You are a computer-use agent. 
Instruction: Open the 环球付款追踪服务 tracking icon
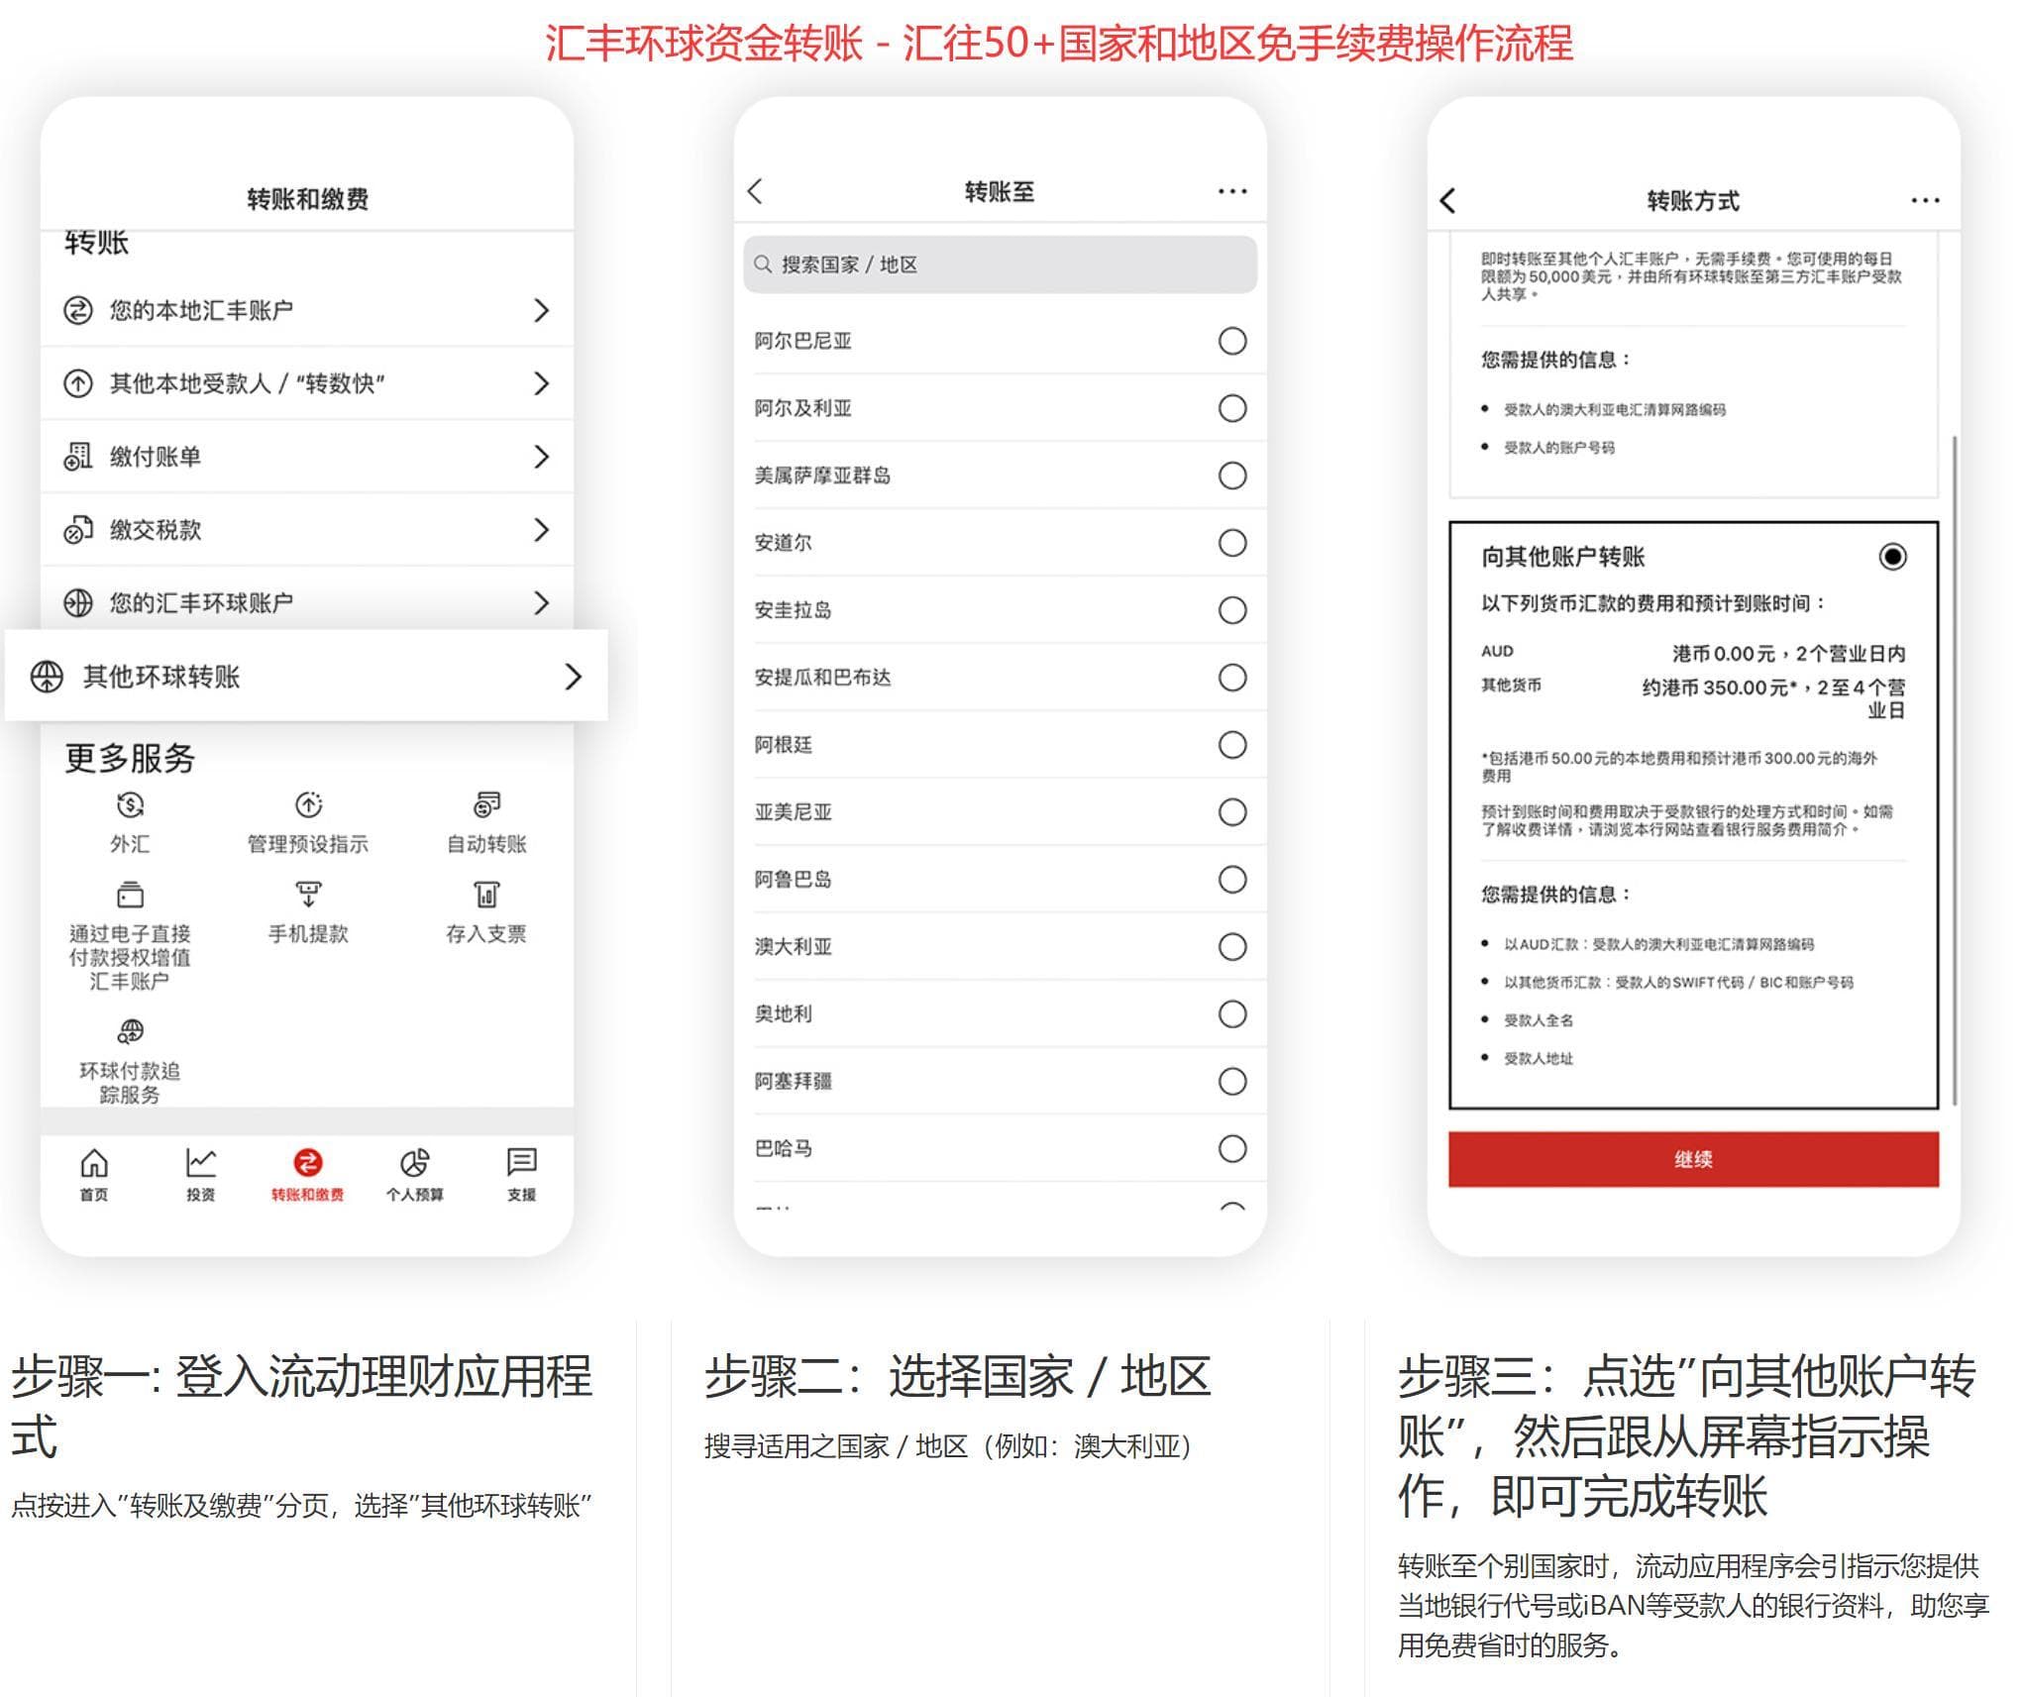[x=130, y=1031]
